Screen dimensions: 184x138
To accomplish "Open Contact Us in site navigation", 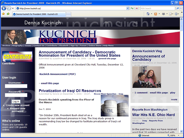I will (39, 45).
